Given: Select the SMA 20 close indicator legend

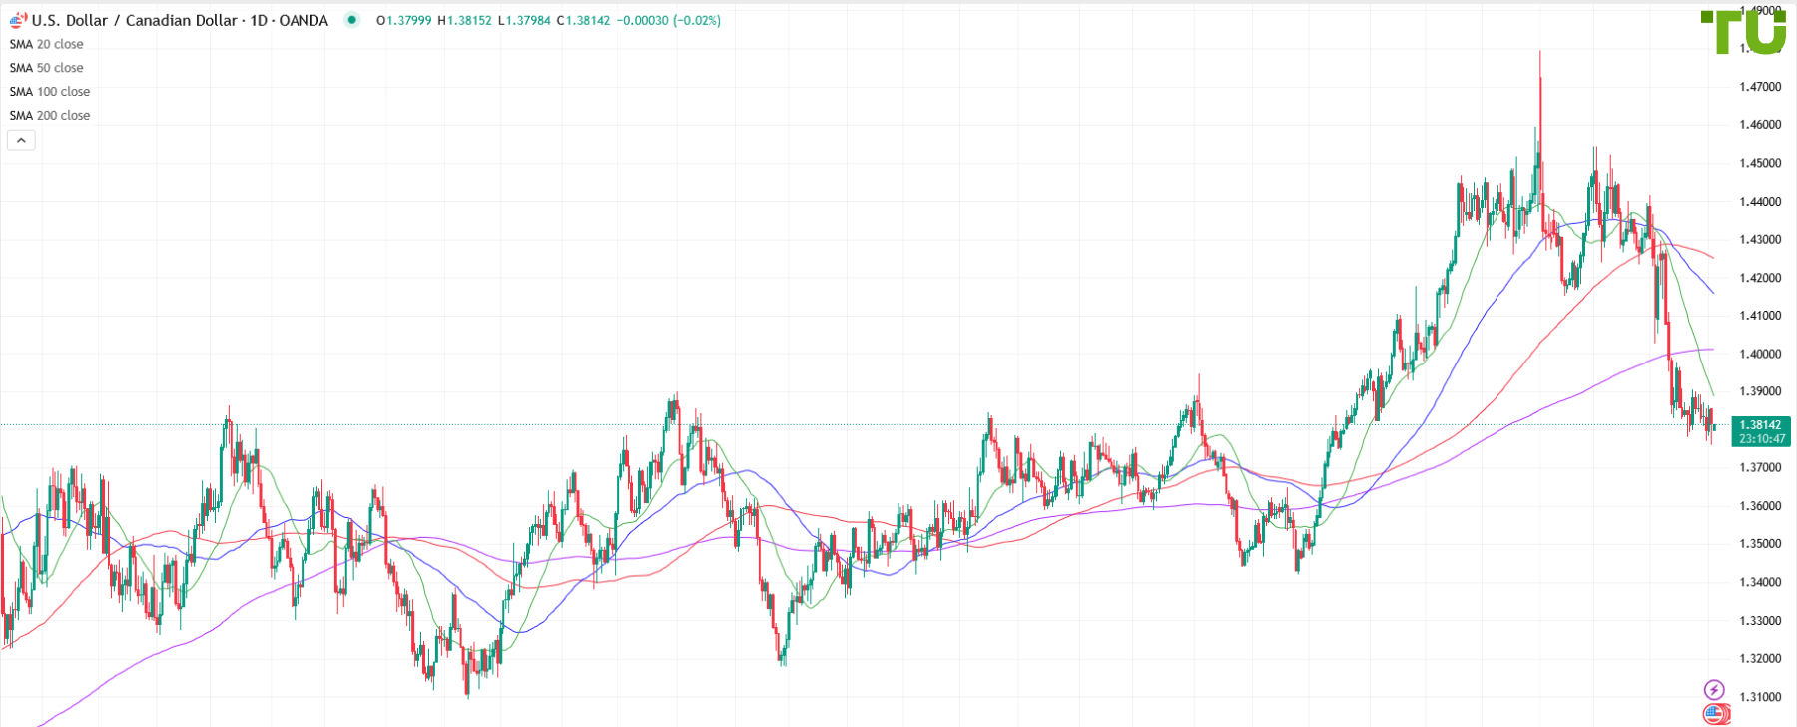Looking at the screenshot, I should (x=47, y=44).
